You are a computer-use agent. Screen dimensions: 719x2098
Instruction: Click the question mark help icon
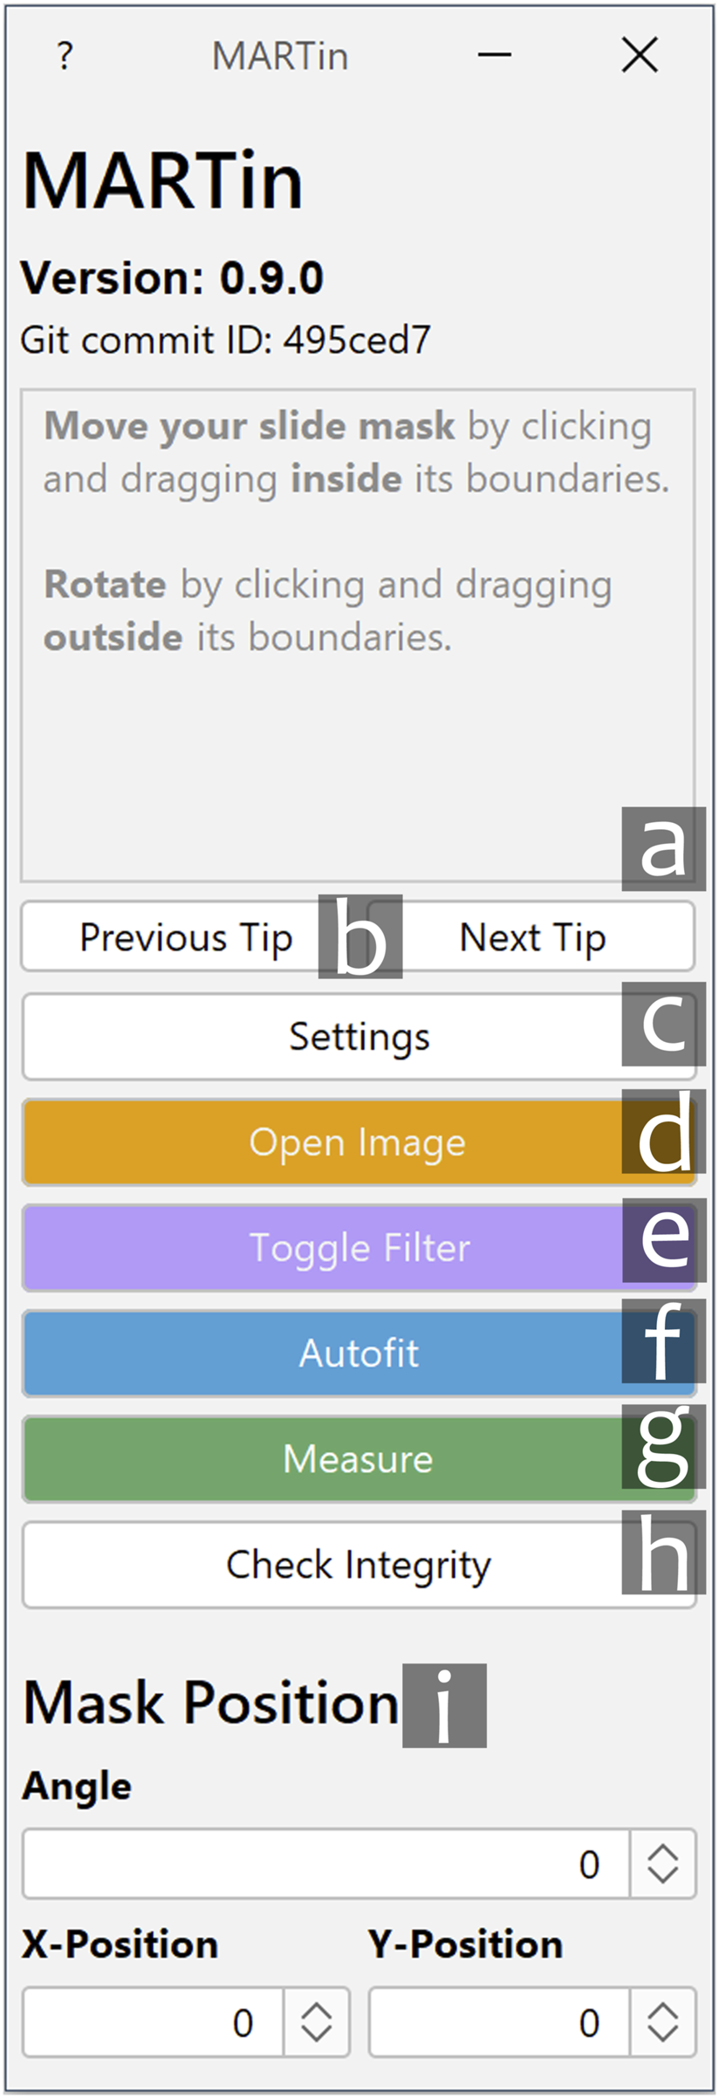[x=65, y=57]
